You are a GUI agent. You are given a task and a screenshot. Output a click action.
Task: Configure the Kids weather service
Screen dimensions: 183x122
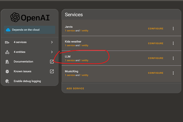[156, 43]
